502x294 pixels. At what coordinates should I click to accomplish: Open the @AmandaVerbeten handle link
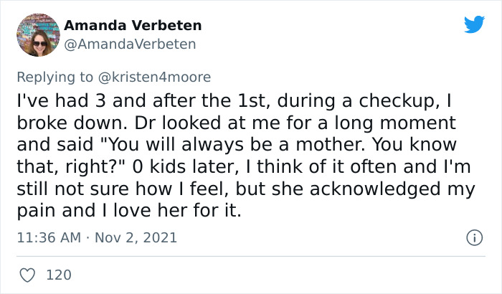click(x=129, y=44)
